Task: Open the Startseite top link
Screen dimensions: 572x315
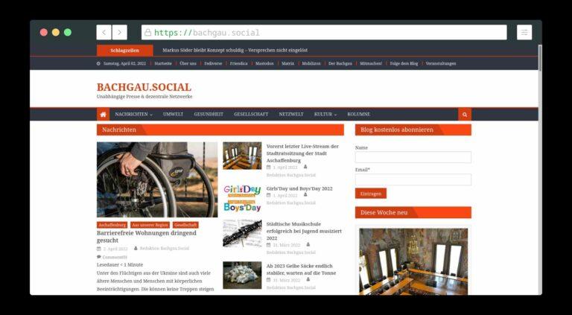Action: click(x=162, y=63)
